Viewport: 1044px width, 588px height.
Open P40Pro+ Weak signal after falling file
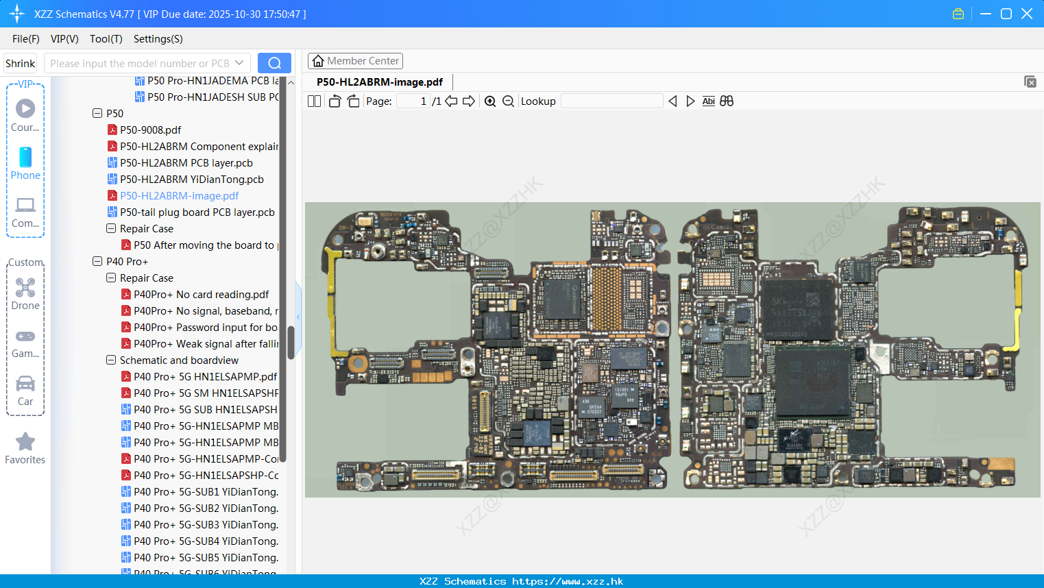[x=200, y=343]
